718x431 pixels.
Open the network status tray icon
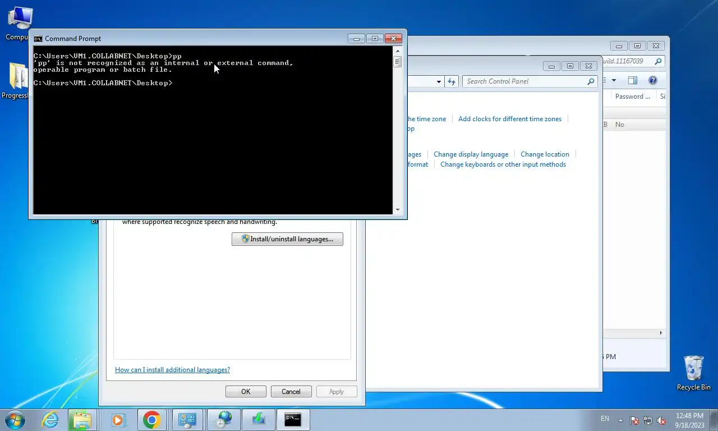[x=648, y=420]
